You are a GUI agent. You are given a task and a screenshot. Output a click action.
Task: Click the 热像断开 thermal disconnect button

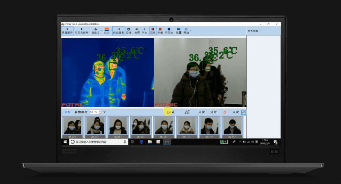point(67,31)
